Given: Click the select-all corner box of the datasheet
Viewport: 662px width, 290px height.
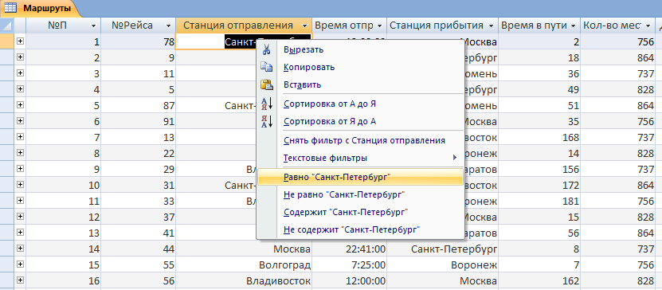Looking at the screenshot, I should point(6,25).
